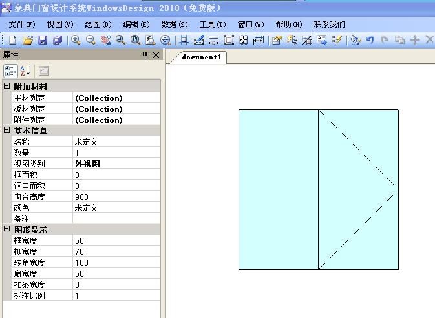Click the zoom previous view icon
435x318 pixels.
[x=151, y=40]
